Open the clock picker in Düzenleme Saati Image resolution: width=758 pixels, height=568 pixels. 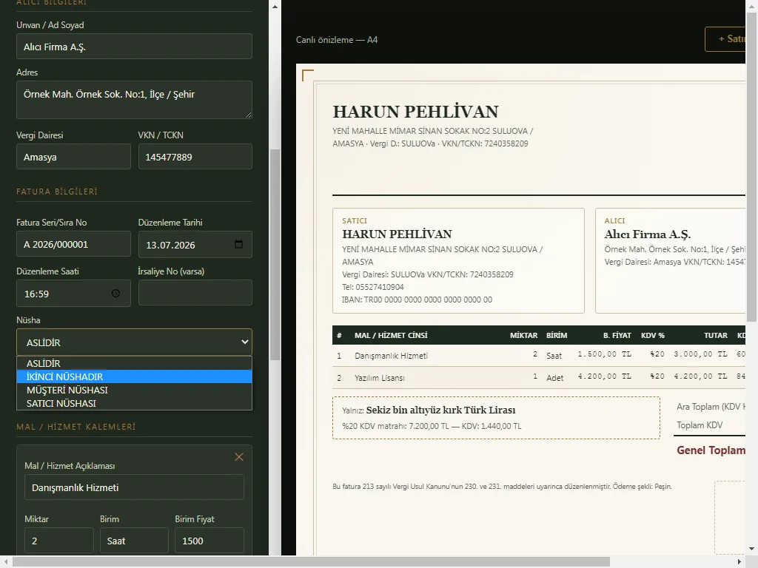115,293
